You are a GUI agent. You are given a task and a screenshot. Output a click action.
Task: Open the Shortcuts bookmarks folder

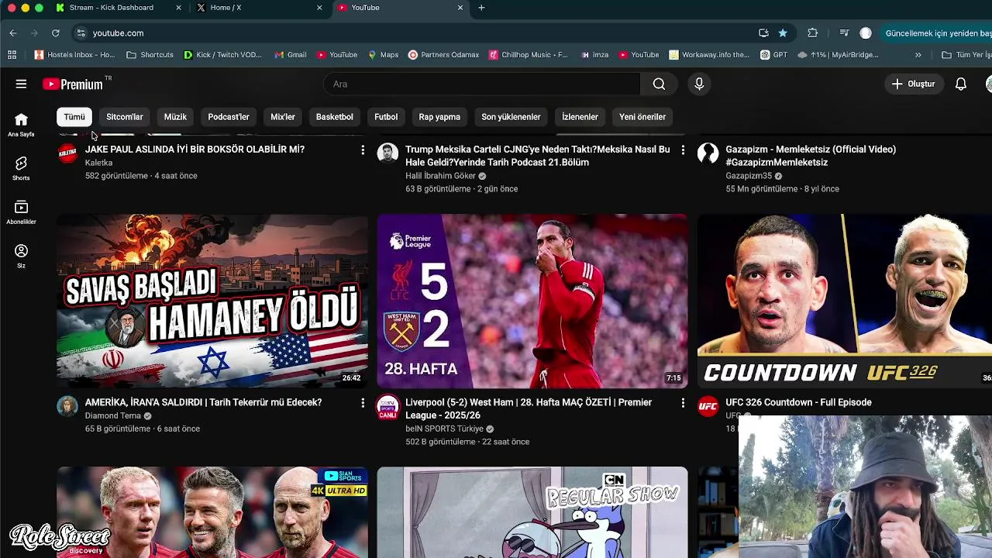[150, 55]
